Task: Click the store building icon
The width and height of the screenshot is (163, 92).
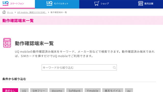Action: [x=141, y=3]
